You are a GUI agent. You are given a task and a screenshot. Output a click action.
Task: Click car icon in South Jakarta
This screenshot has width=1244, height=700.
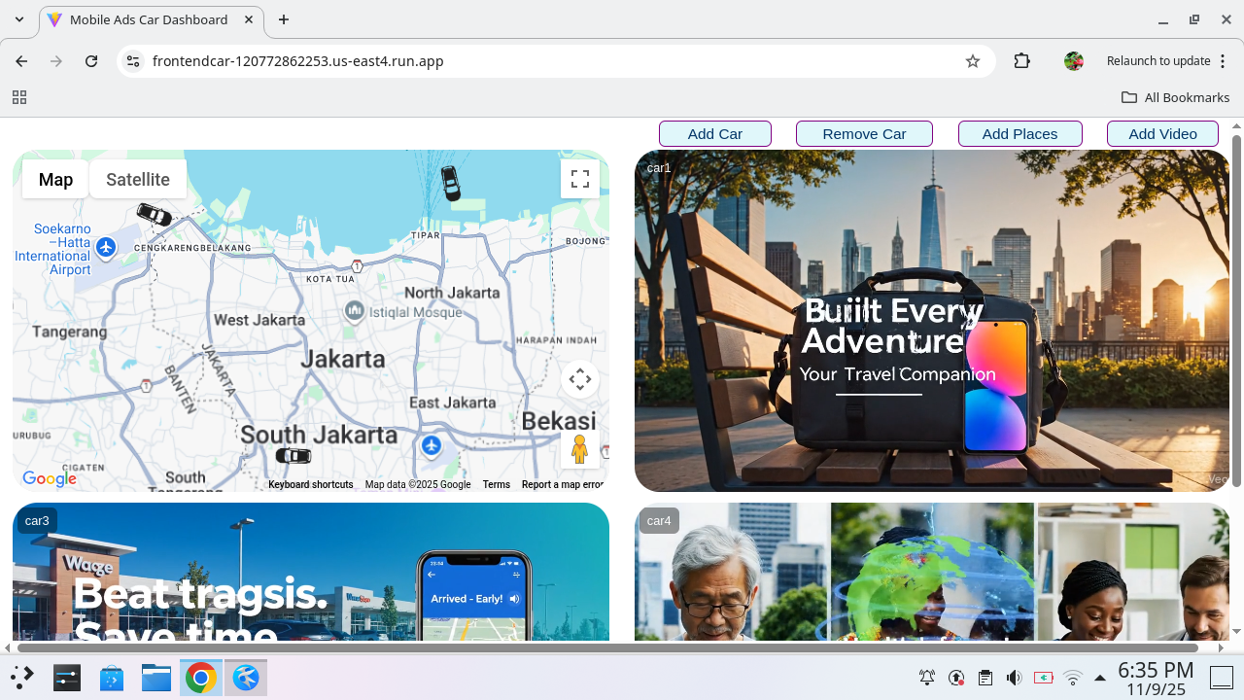click(x=294, y=456)
